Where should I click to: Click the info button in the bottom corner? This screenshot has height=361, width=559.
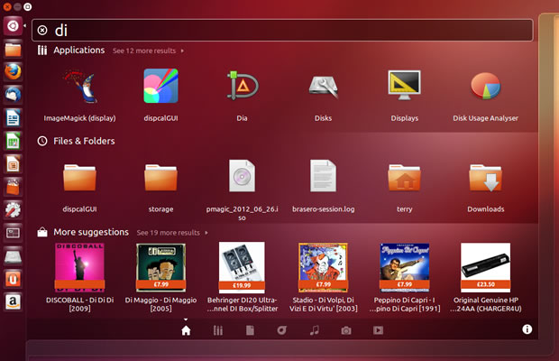click(527, 330)
